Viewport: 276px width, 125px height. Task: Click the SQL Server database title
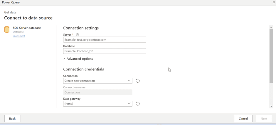(27, 28)
